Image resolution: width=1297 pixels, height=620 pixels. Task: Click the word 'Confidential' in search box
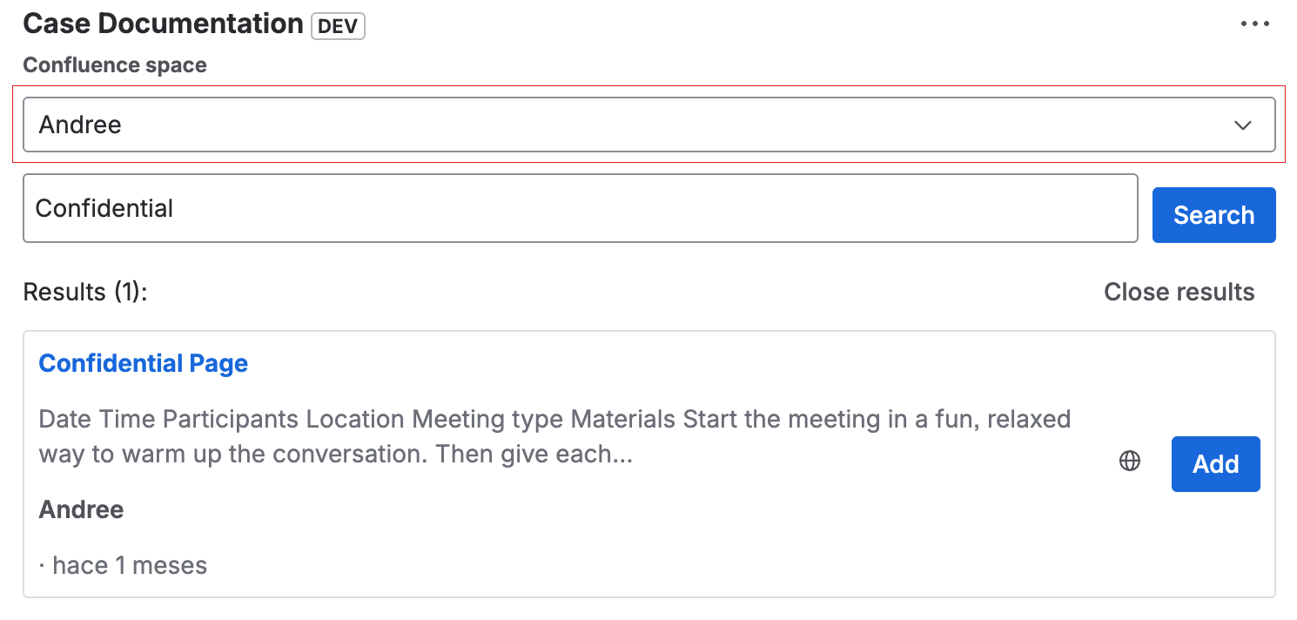104,208
